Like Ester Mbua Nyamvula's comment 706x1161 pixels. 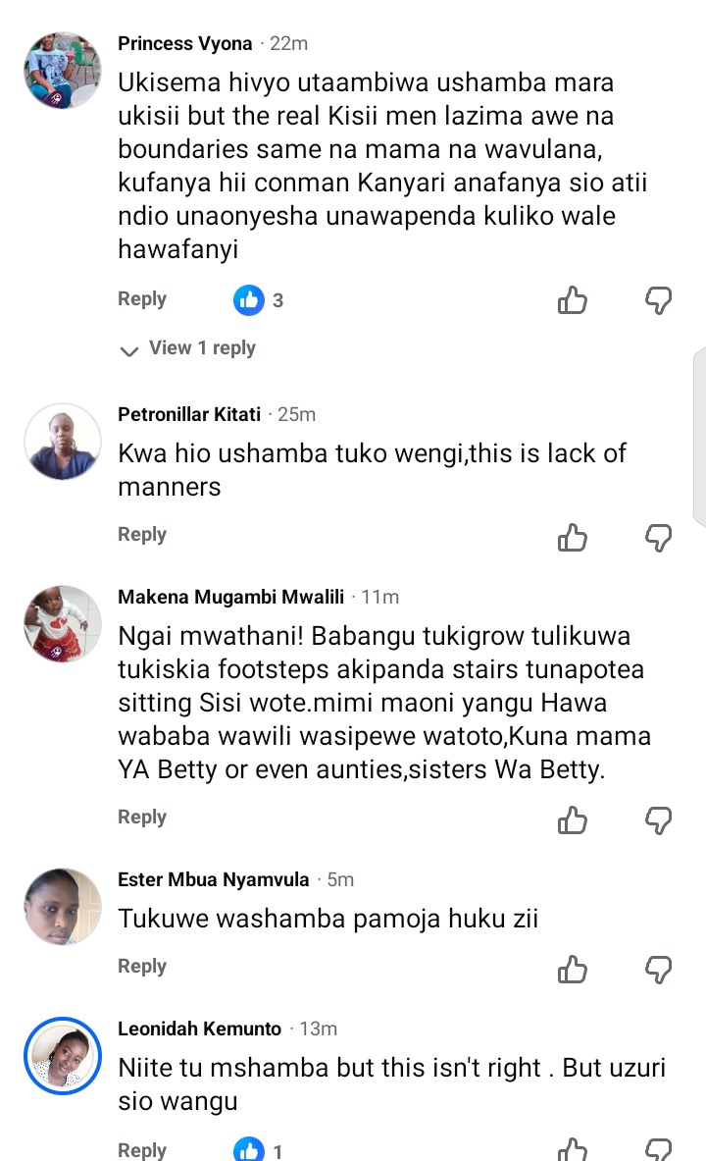572,969
